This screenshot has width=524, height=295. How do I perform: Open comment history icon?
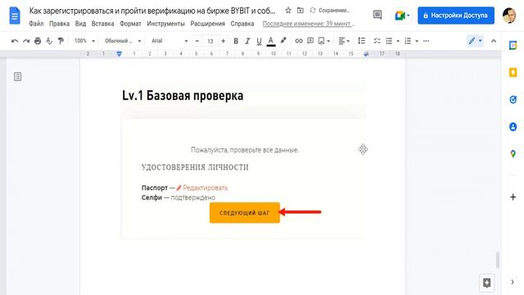point(377,15)
